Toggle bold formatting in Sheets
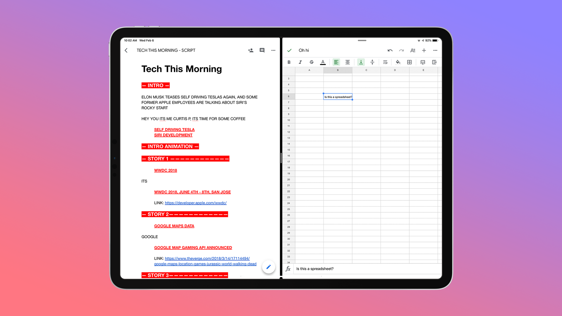562x316 pixels. (x=289, y=62)
